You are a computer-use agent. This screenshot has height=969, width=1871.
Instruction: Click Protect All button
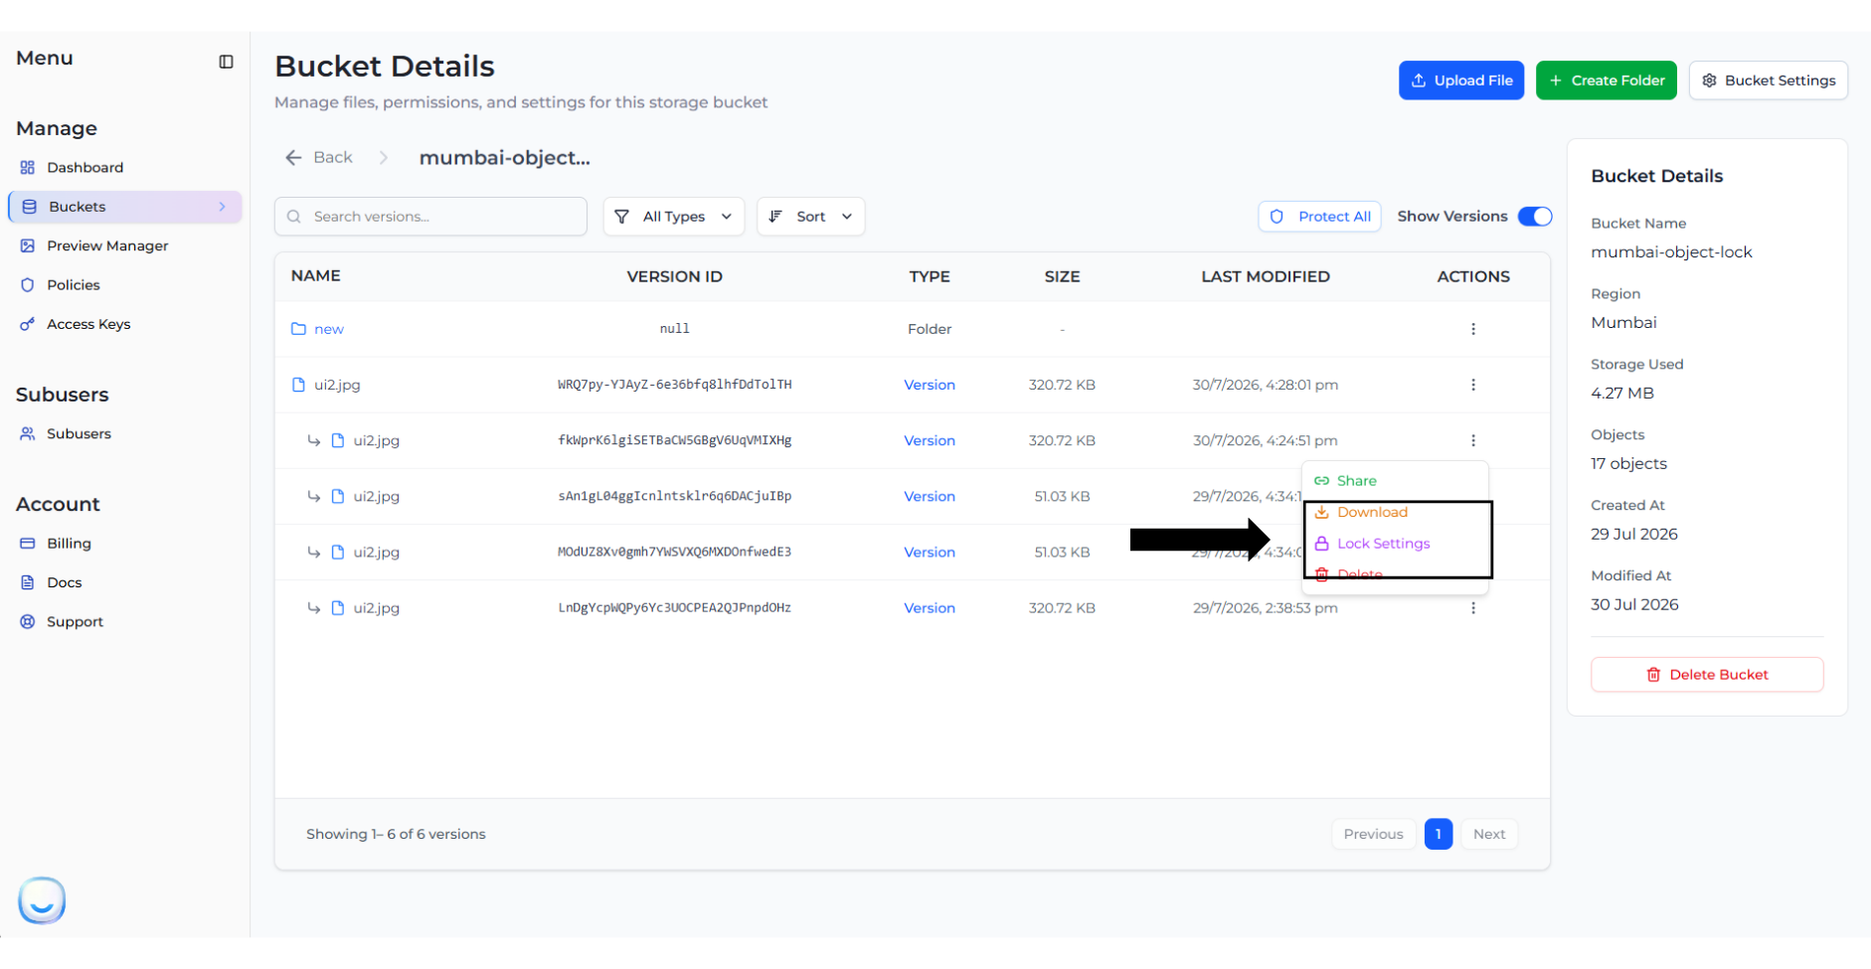1319,216
